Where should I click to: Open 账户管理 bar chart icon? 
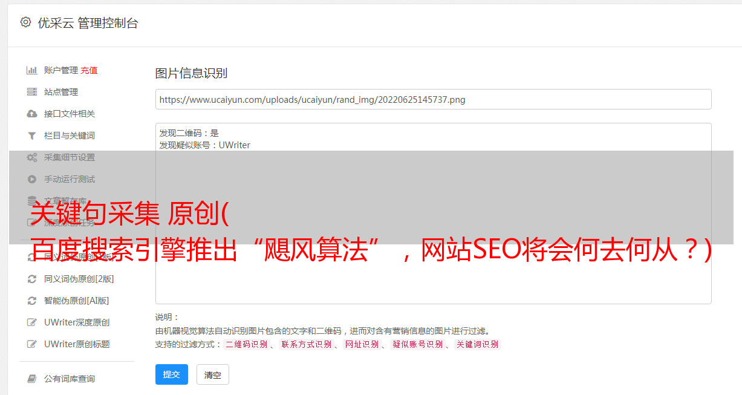click(32, 70)
